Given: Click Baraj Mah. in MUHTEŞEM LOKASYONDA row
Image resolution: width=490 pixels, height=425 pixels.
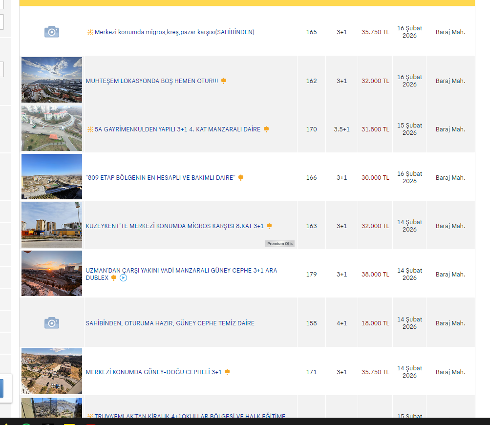Looking at the screenshot, I should pyautogui.click(x=450, y=81).
